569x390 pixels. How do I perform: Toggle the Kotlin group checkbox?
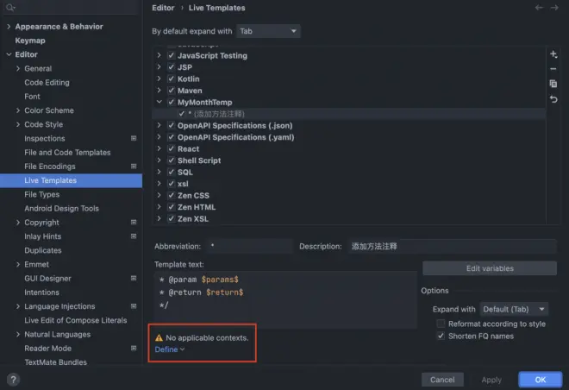pyautogui.click(x=172, y=79)
